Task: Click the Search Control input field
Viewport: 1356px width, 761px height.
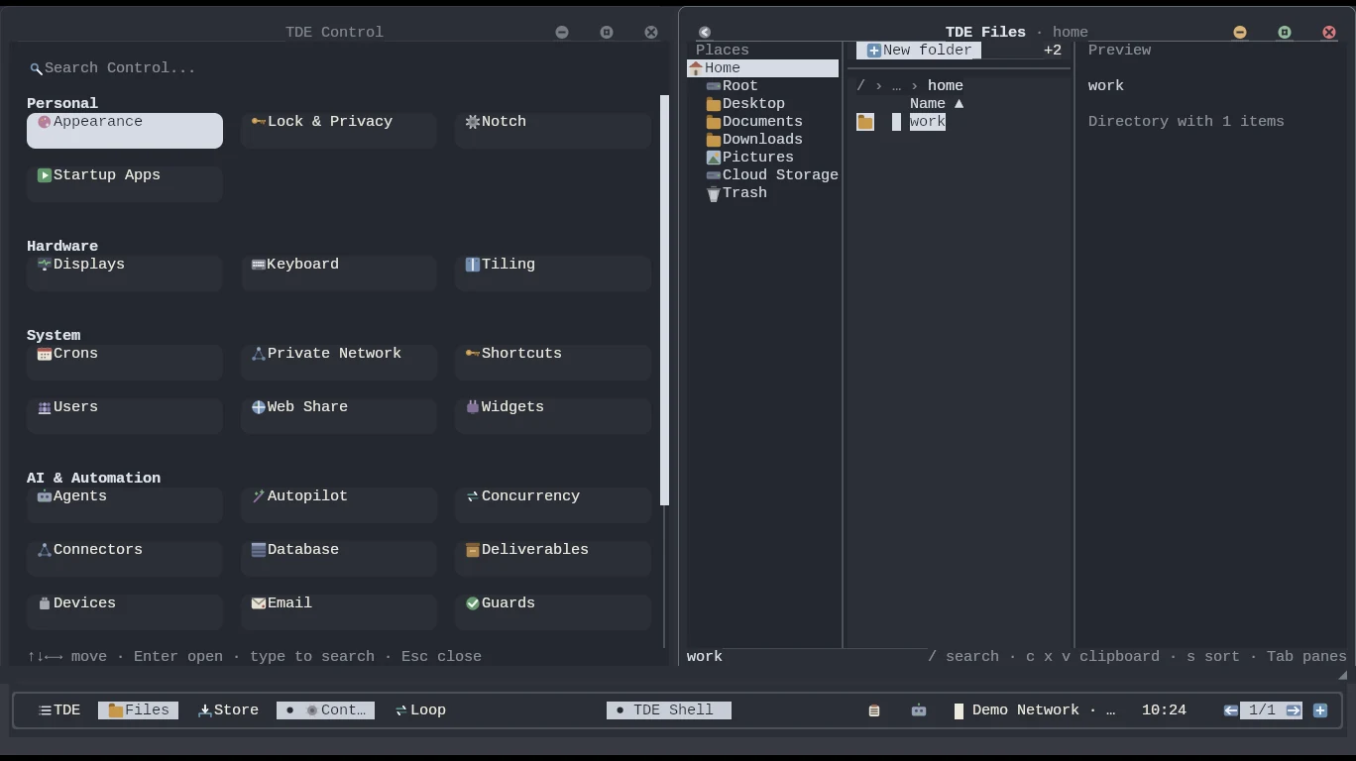Action: point(339,68)
